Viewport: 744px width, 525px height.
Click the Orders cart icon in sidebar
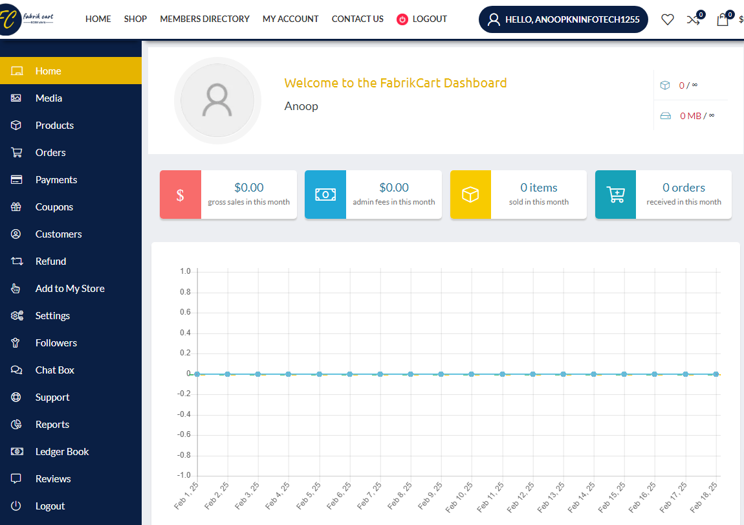pyautogui.click(x=17, y=152)
